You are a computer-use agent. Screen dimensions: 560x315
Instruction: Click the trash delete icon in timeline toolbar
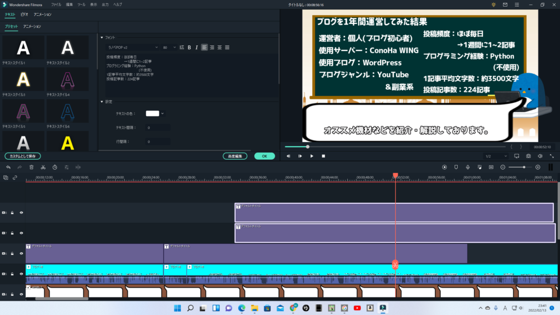click(31, 167)
